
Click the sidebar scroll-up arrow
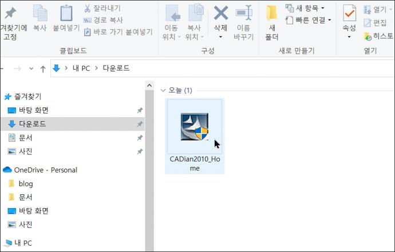point(149,86)
